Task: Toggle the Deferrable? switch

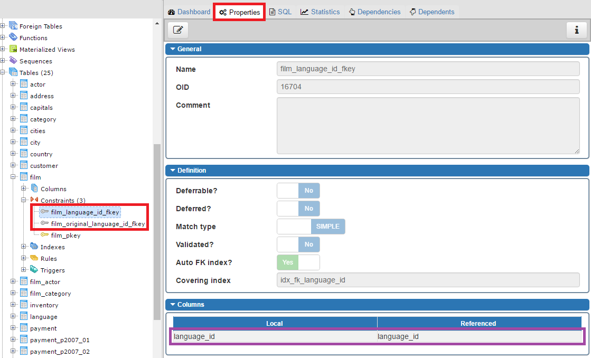Action: 298,191
